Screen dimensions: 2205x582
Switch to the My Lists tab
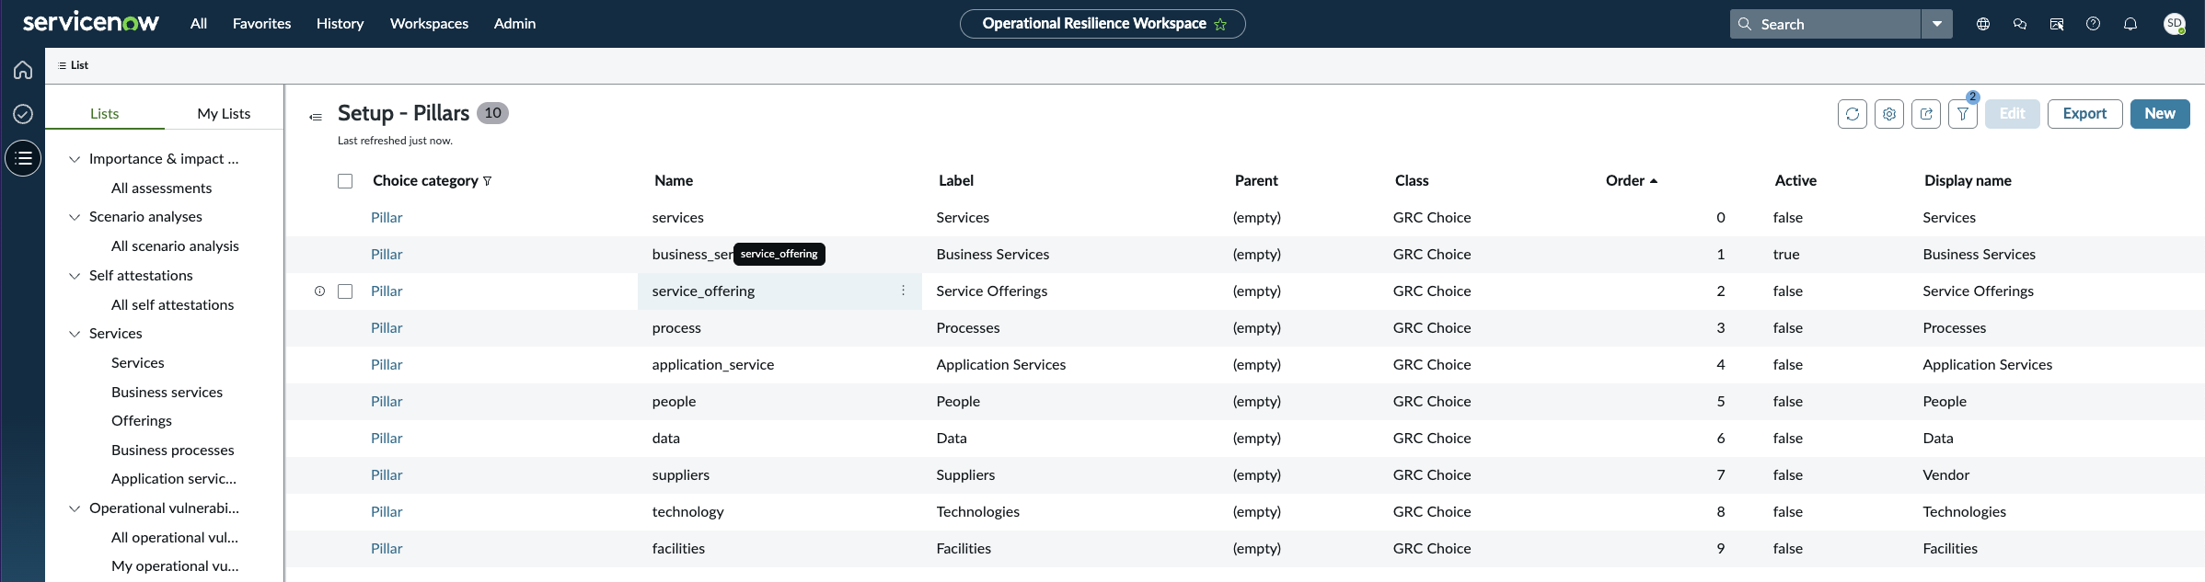point(224,113)
